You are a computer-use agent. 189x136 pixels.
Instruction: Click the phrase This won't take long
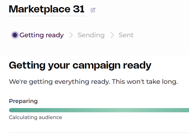click(x=145, y=82)
